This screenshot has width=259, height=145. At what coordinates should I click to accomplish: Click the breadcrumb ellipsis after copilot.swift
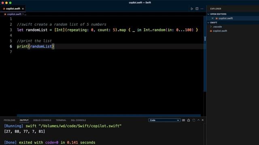pyautogui.click(x=25, y=14)
